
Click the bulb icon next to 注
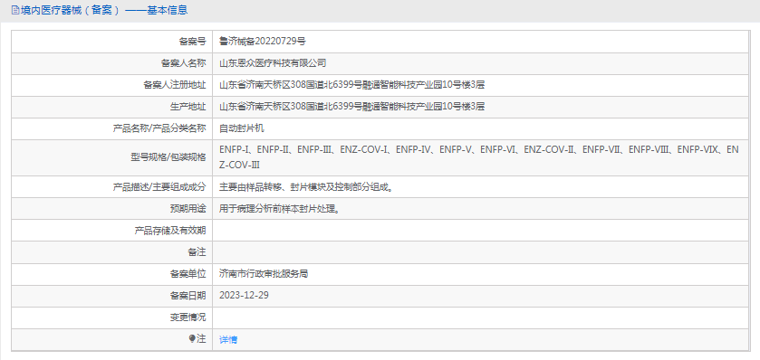[192, 338]
